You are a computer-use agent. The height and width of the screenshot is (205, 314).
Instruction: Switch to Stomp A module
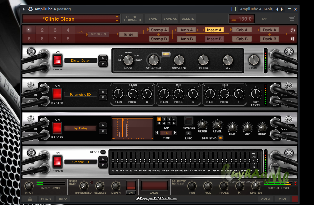click(x=158, y=30)
